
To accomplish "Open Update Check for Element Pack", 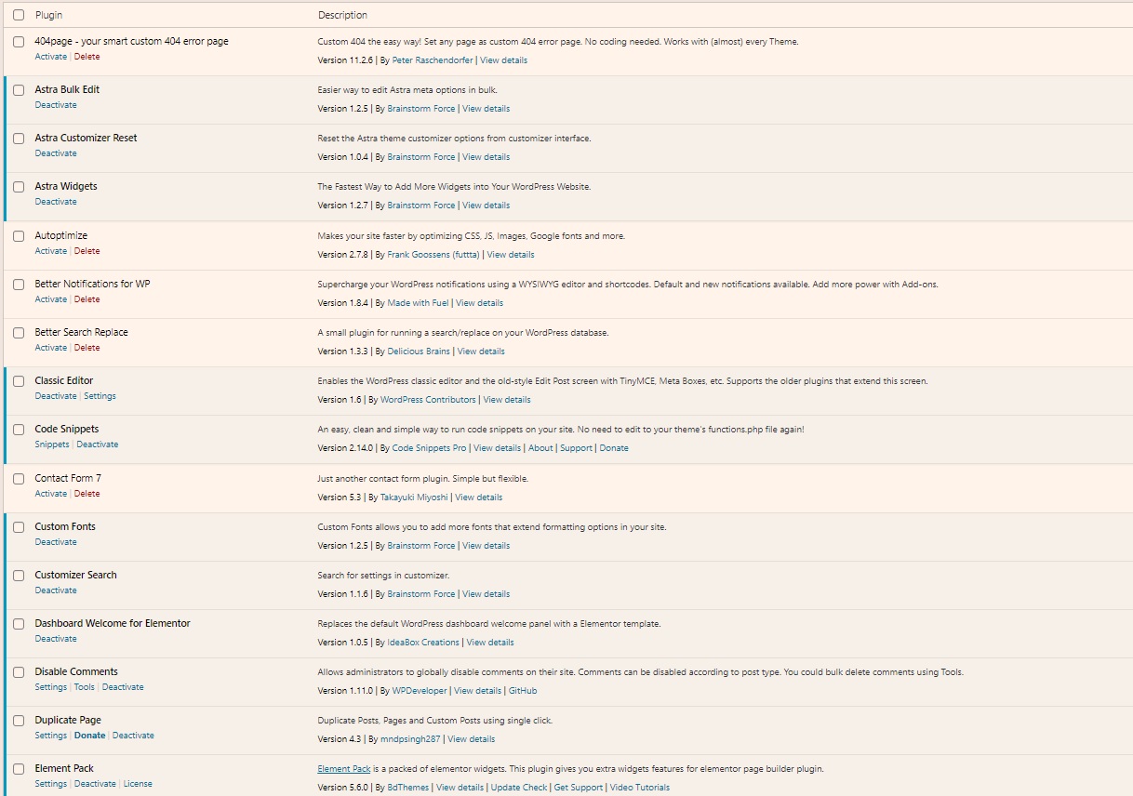I will (519, 788).
